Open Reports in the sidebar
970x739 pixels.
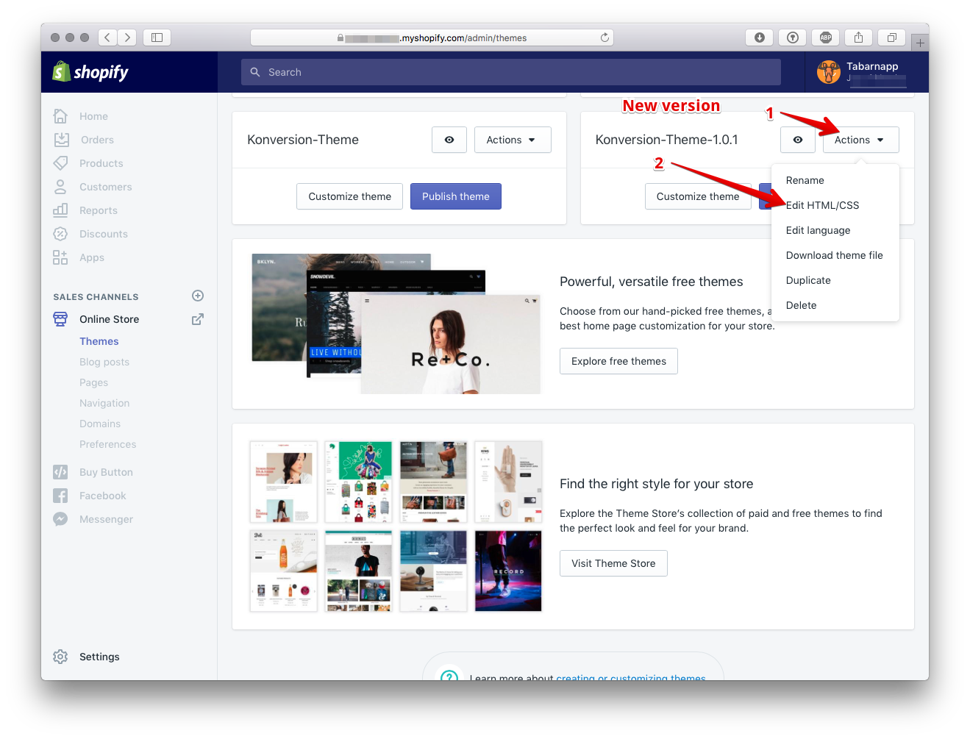98,210
